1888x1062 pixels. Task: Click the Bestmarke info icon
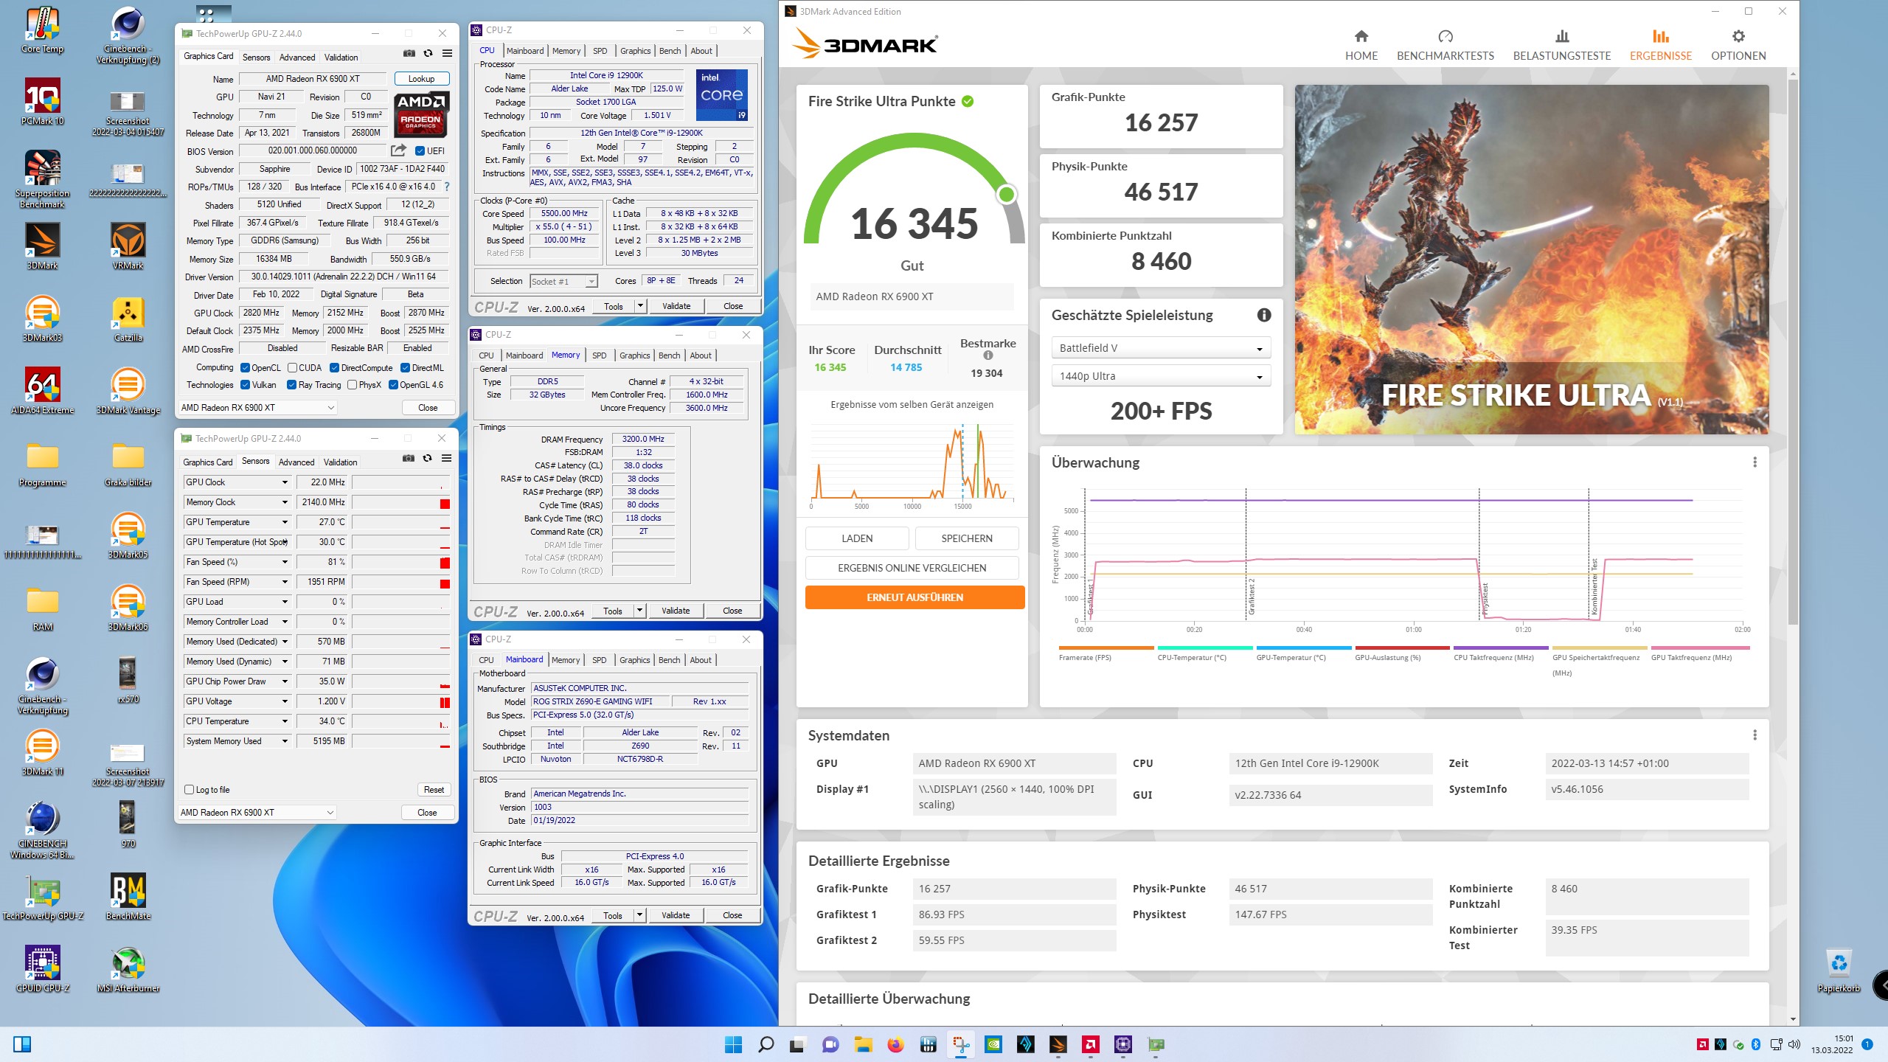(988, 355)
